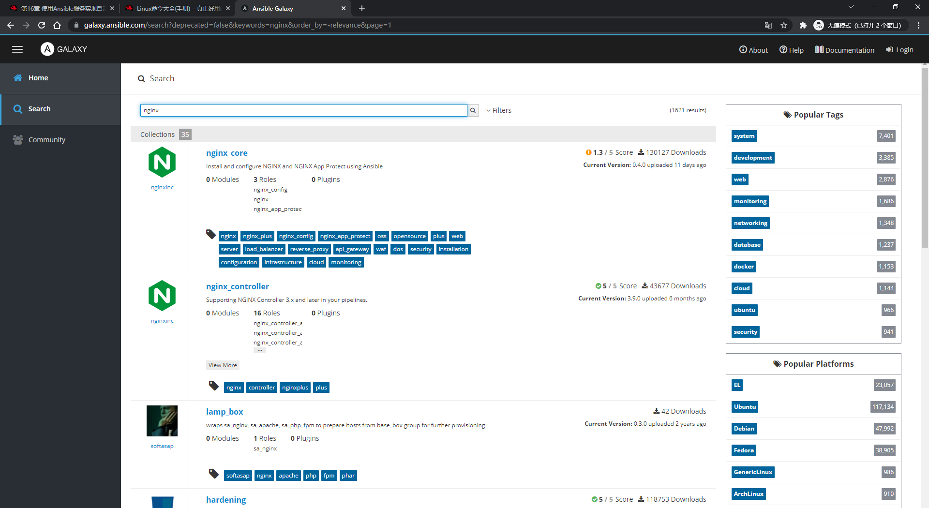Screen dimensions: 929x508
Task: Filter by the ArchLinux platform
Action: [x=749, y=494]
